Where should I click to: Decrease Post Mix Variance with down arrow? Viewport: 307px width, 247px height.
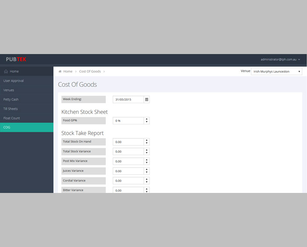click(146, 163)
